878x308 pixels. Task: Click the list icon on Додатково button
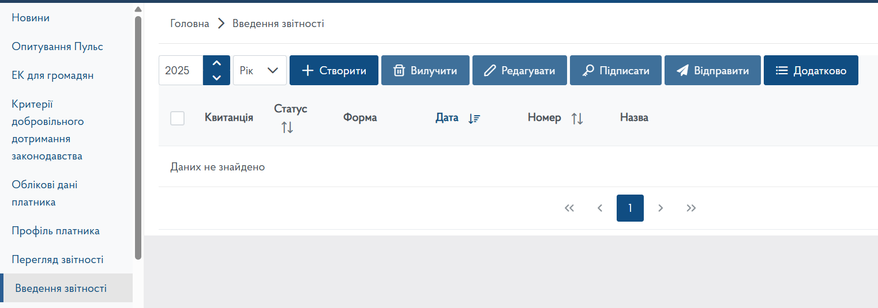pos(782,71)
